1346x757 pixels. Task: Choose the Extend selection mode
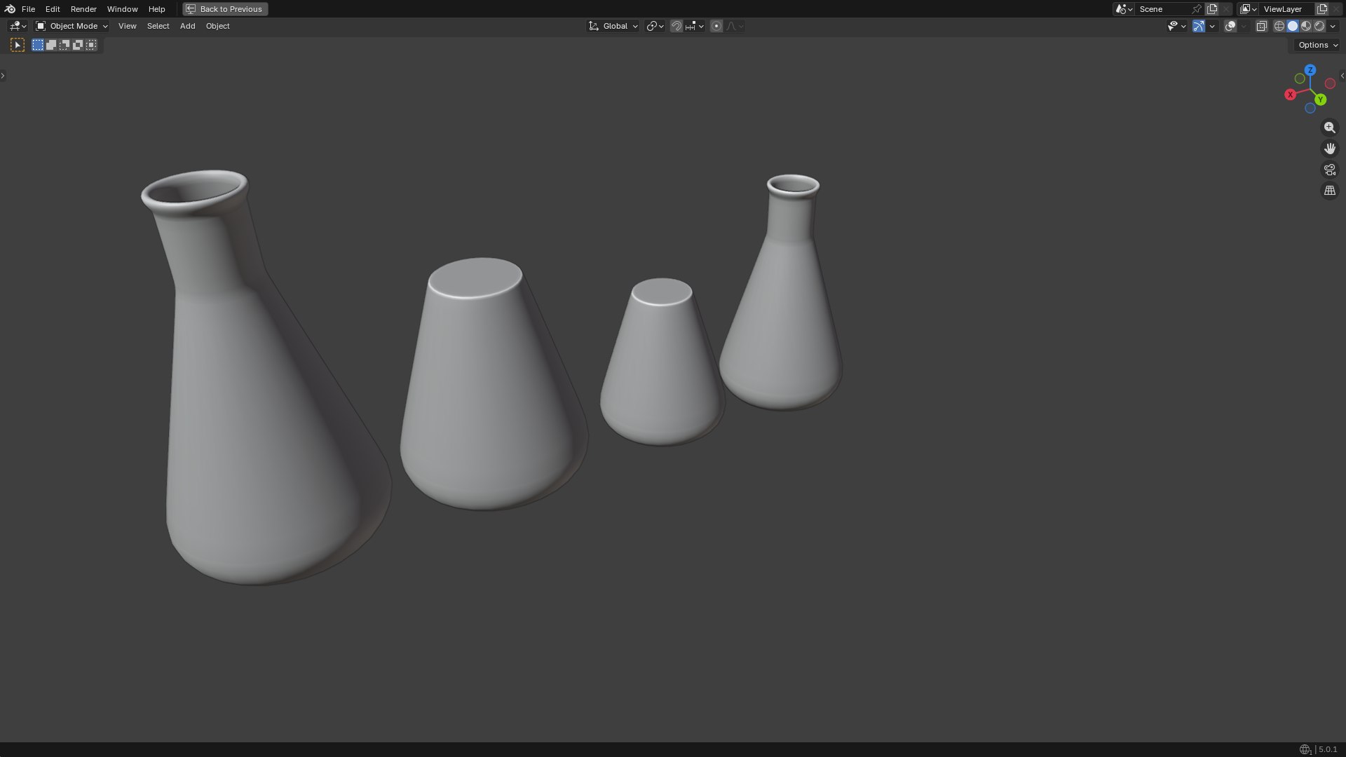(x=51, y=45)
